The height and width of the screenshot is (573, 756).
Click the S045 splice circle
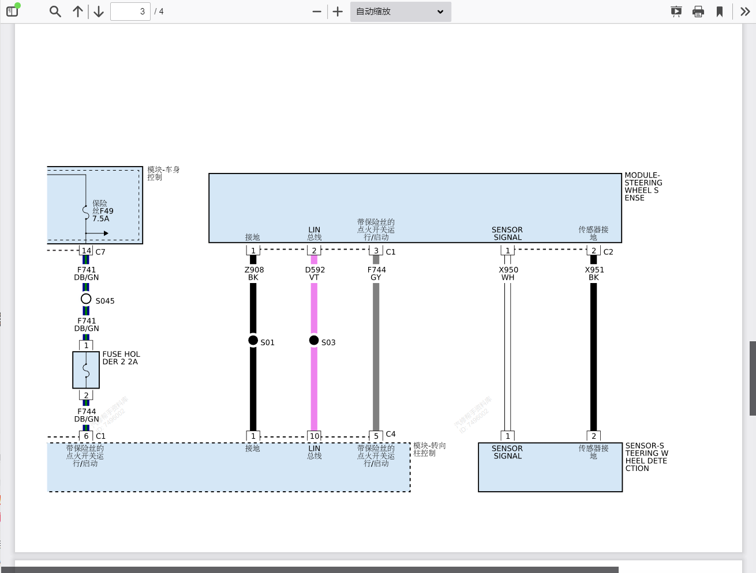click(86, 299)
